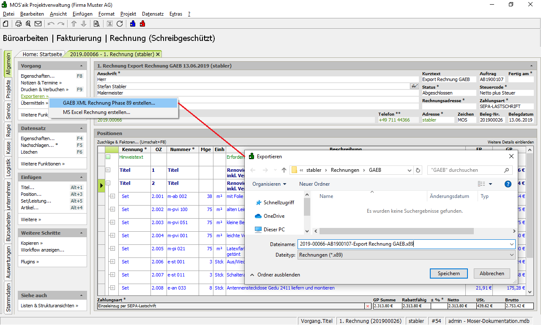Open help with the blue question mark
This screenshot has height=325, width=541.
pyautogui.click(x=508, y=184)
